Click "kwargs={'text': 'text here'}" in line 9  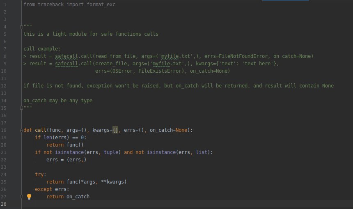[236, 64]
